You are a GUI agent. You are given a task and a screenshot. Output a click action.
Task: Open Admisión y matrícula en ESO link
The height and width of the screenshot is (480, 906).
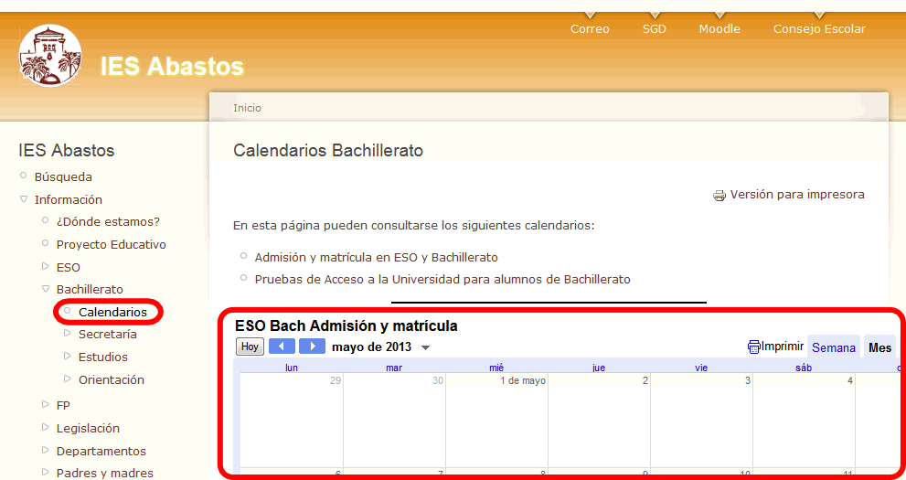tap(376, 258)
